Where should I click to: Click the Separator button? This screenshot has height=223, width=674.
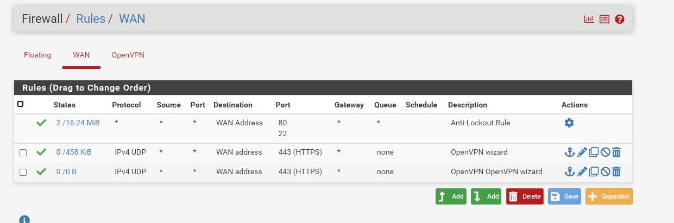coord(609,196)
